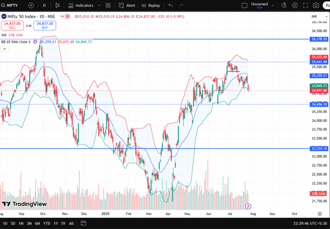Open the Indicators dialog
330x229 pixels.
(81, 6)
